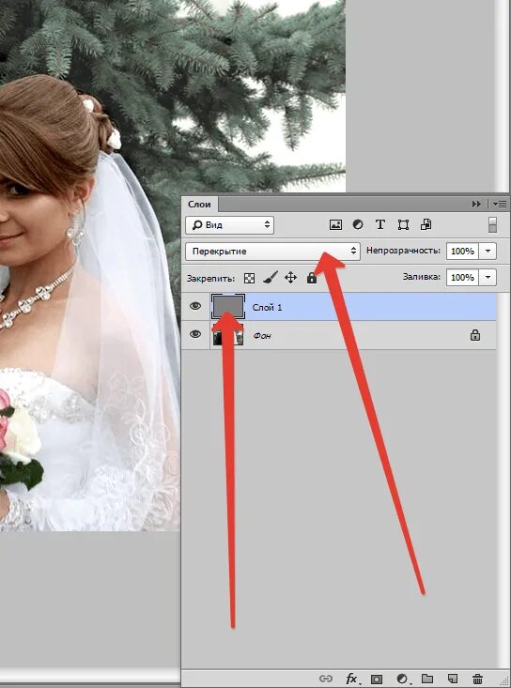Add a layer mask

point(377,679)
